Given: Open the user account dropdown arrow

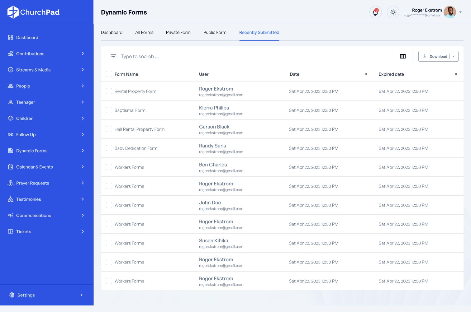Looking at the screenshot, I should [x=460, y=12].
